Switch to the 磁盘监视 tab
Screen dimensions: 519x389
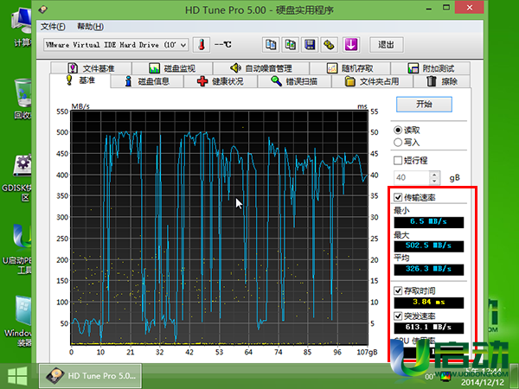172,68
